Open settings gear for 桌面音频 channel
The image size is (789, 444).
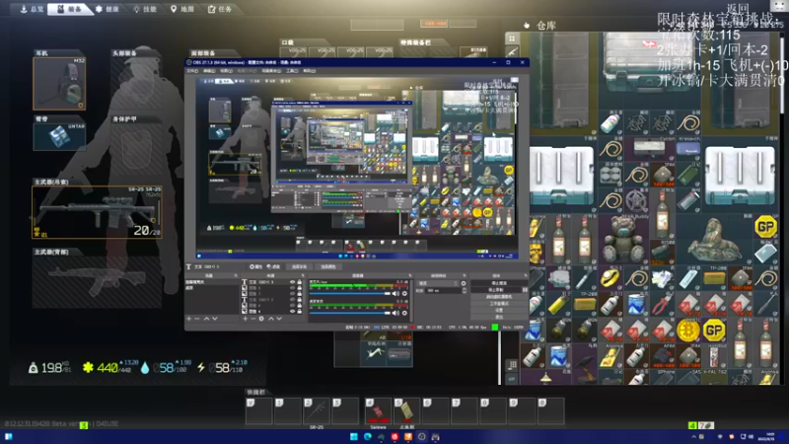[x=404, y=313]
